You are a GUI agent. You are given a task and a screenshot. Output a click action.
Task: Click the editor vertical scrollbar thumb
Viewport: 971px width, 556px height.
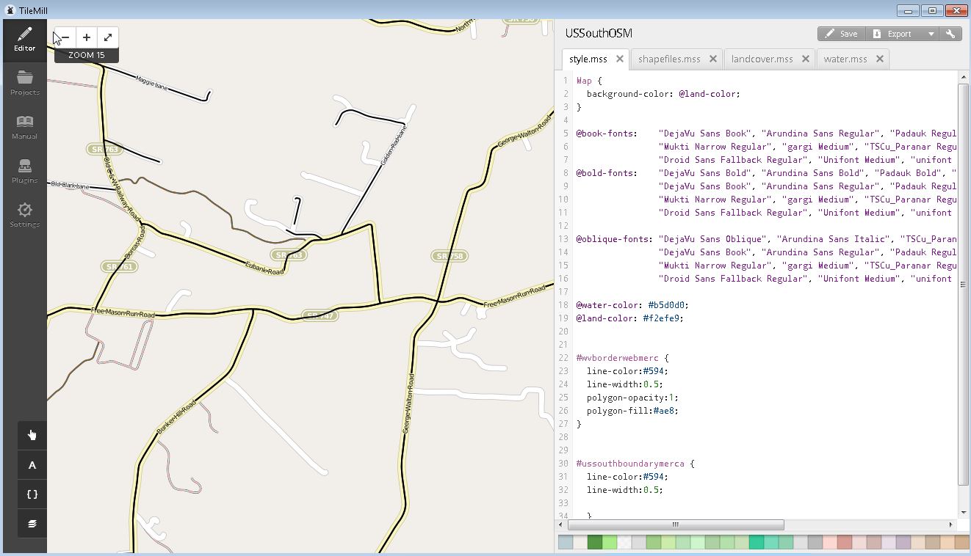tap(964, 285)
